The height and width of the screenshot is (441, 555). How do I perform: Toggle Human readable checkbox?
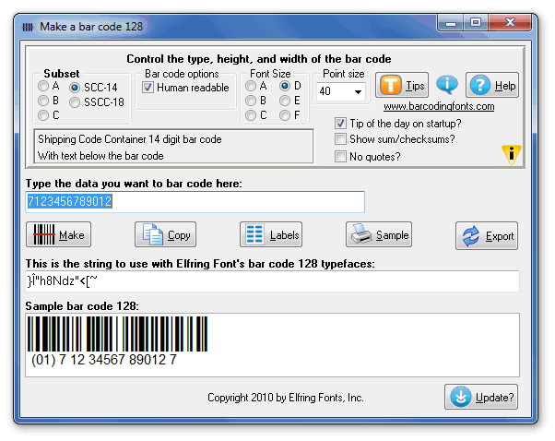148,87
